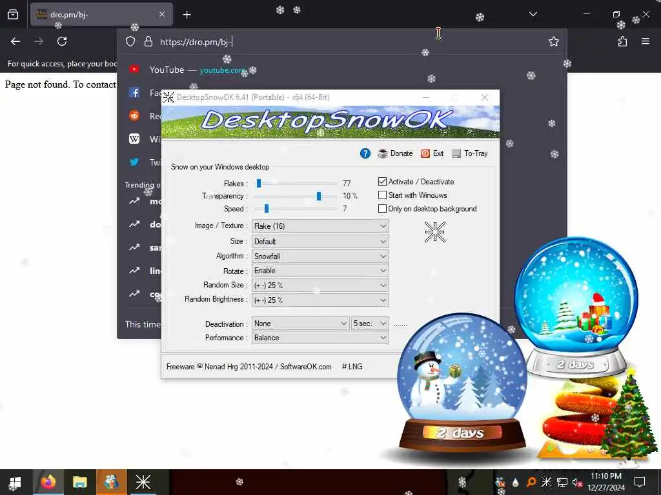661x495 pixels.
Task: Click the water drop tray icon
Action: (515, 482)
